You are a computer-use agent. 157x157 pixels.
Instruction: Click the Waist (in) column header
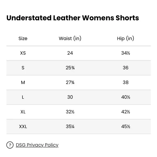[70, 38]
